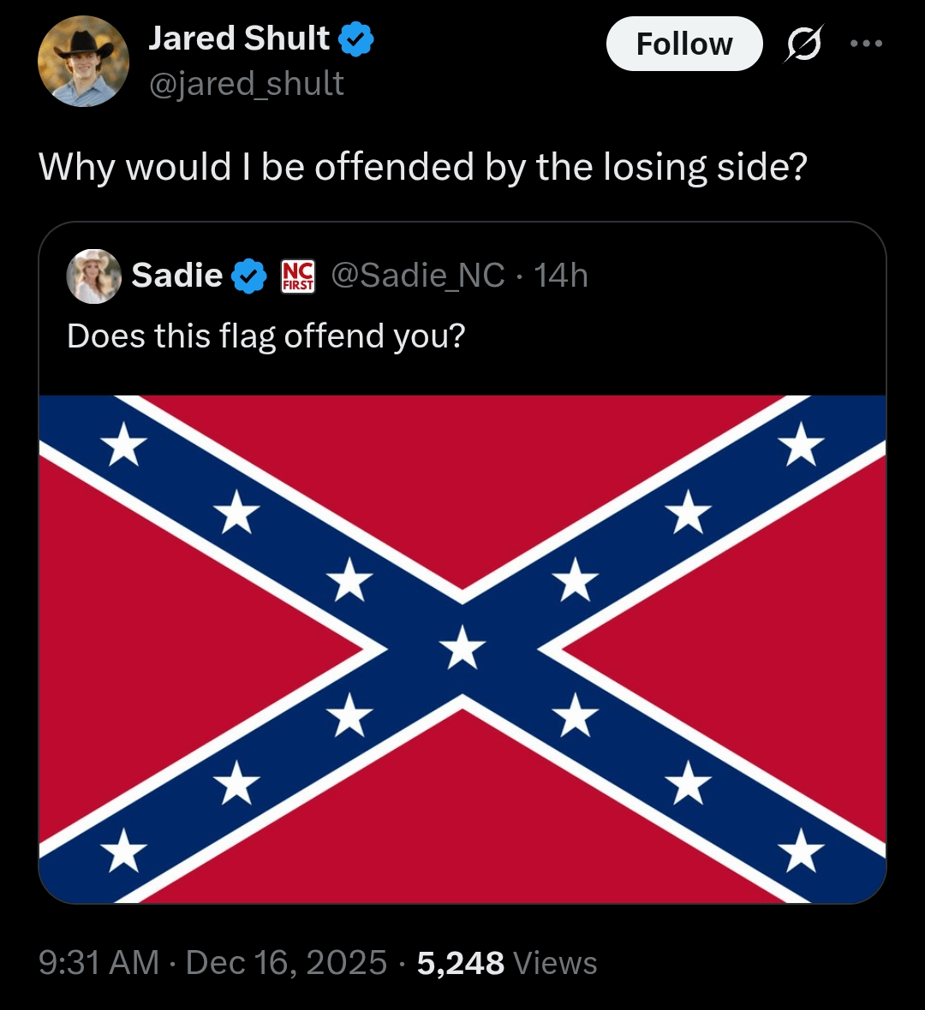Click the top-left star on the flag
Image resolution: width=925 pixels, height=1010 pixels.
tap(124, 445)
